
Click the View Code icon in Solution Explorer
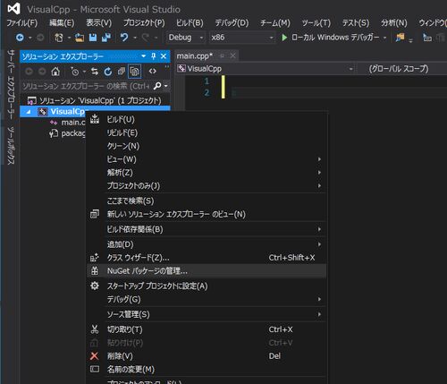pos(153,72)
